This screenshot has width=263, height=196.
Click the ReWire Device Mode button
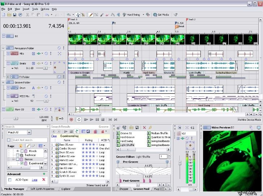click(249, 119)
